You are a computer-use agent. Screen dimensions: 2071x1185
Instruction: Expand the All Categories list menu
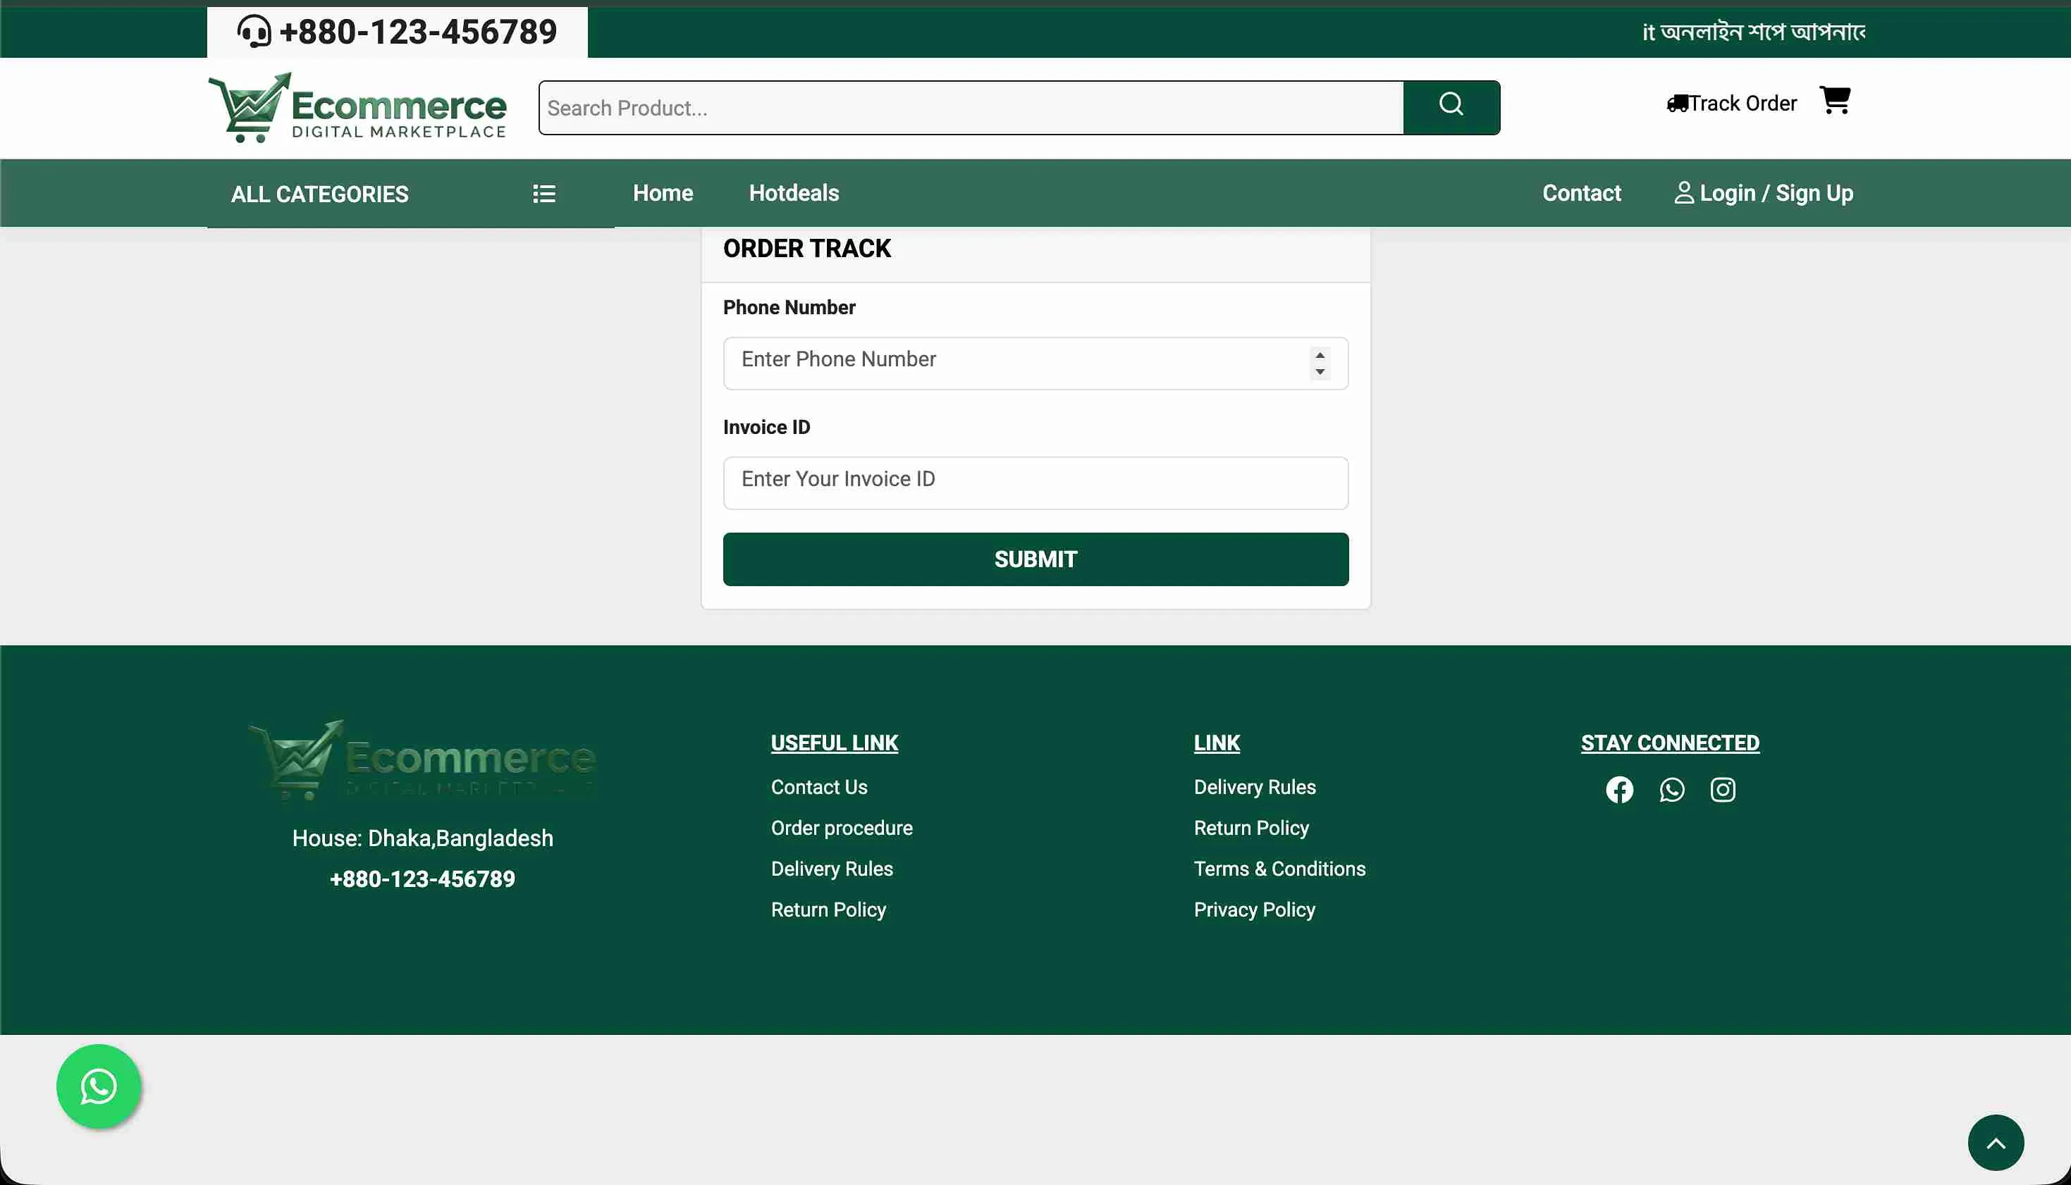pyautogui.click(x=543, y=194)
